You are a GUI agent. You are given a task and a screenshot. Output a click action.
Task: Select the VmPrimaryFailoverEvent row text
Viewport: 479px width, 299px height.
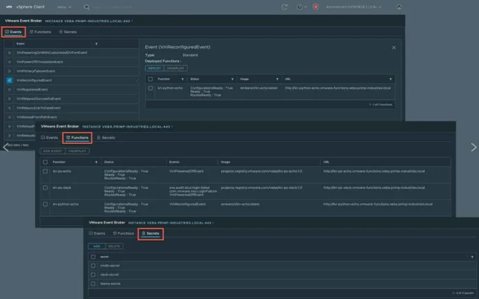coord(36,71)
